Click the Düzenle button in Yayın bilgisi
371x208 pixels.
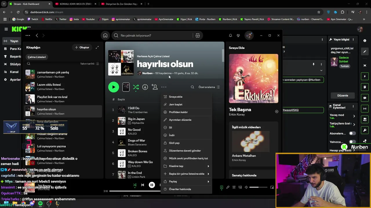point(343,96)
